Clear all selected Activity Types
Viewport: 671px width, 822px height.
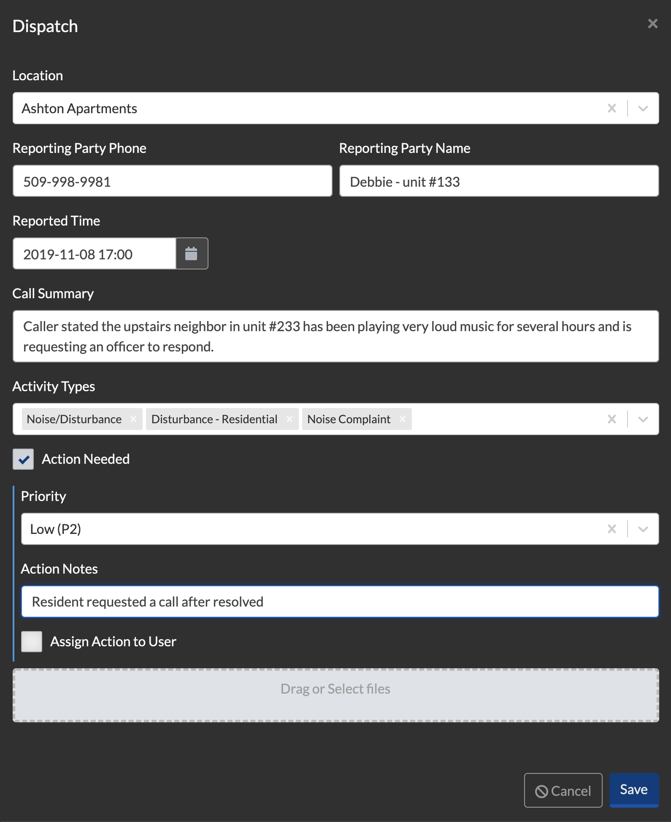point(612,419)
